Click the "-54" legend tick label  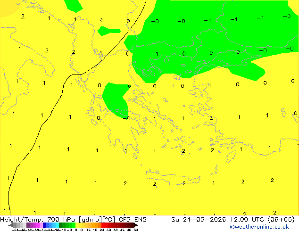(x=15, y=230)
